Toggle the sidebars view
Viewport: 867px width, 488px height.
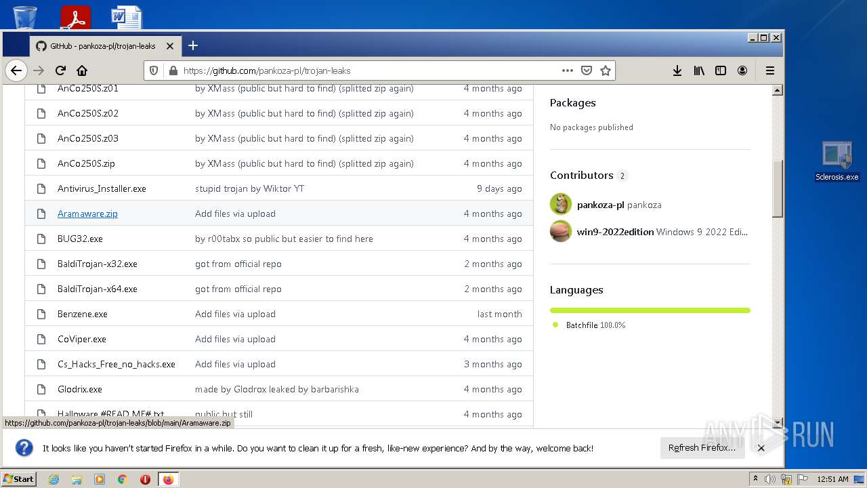(721, 70)
